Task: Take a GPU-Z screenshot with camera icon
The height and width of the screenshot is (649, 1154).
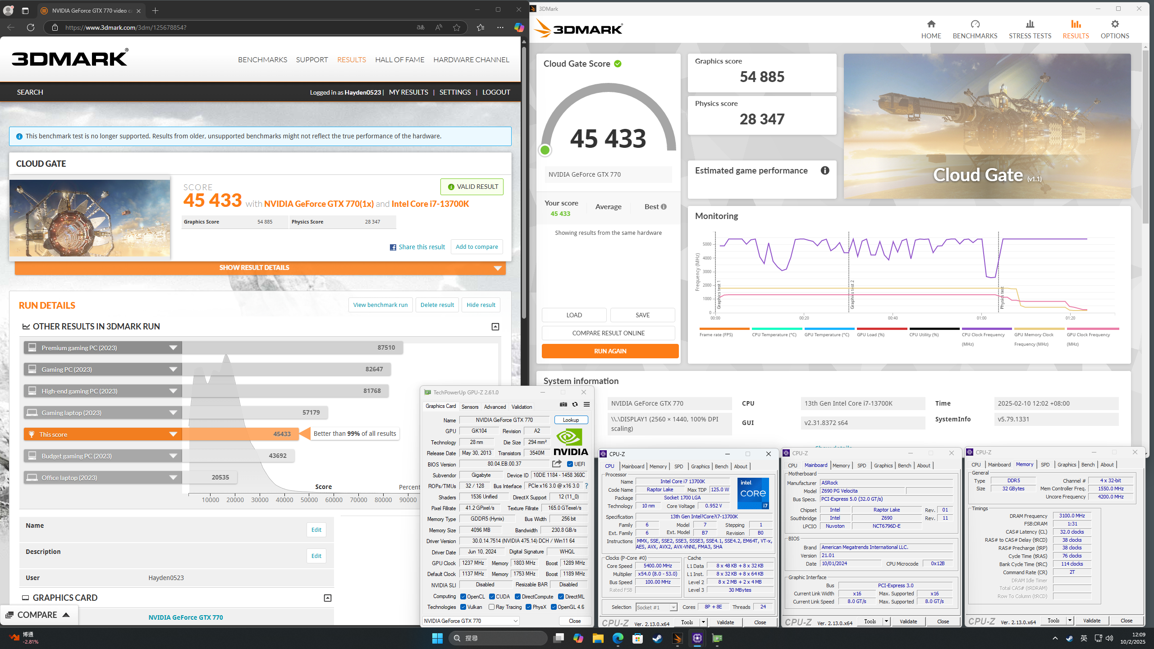Action: coord(563,404)
